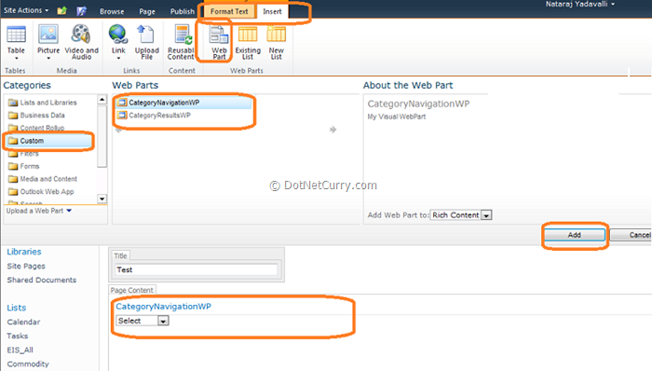Viewport: 652px width, 371px height.
Task: Switch to the Insert tab
Action: click(272, 11)
